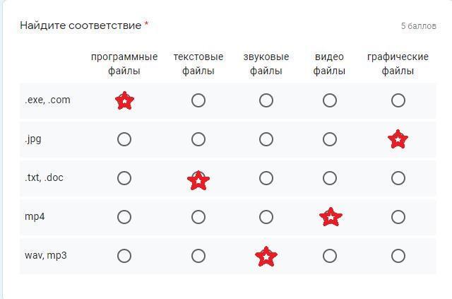
Task: Pick видео файлы for .exe, .com row
Action: point(330,100)
